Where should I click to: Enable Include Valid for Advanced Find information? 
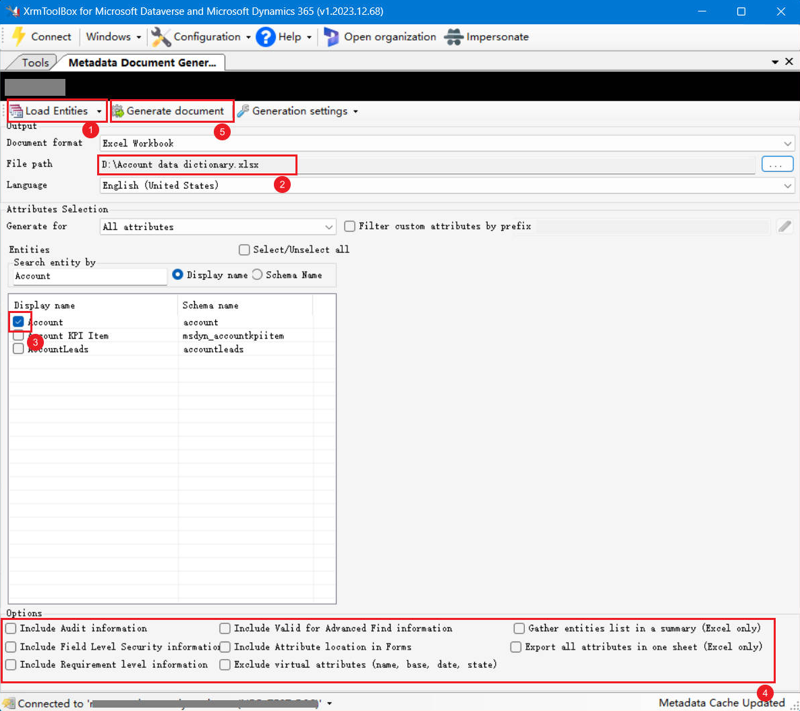click(x=225, y=628)
